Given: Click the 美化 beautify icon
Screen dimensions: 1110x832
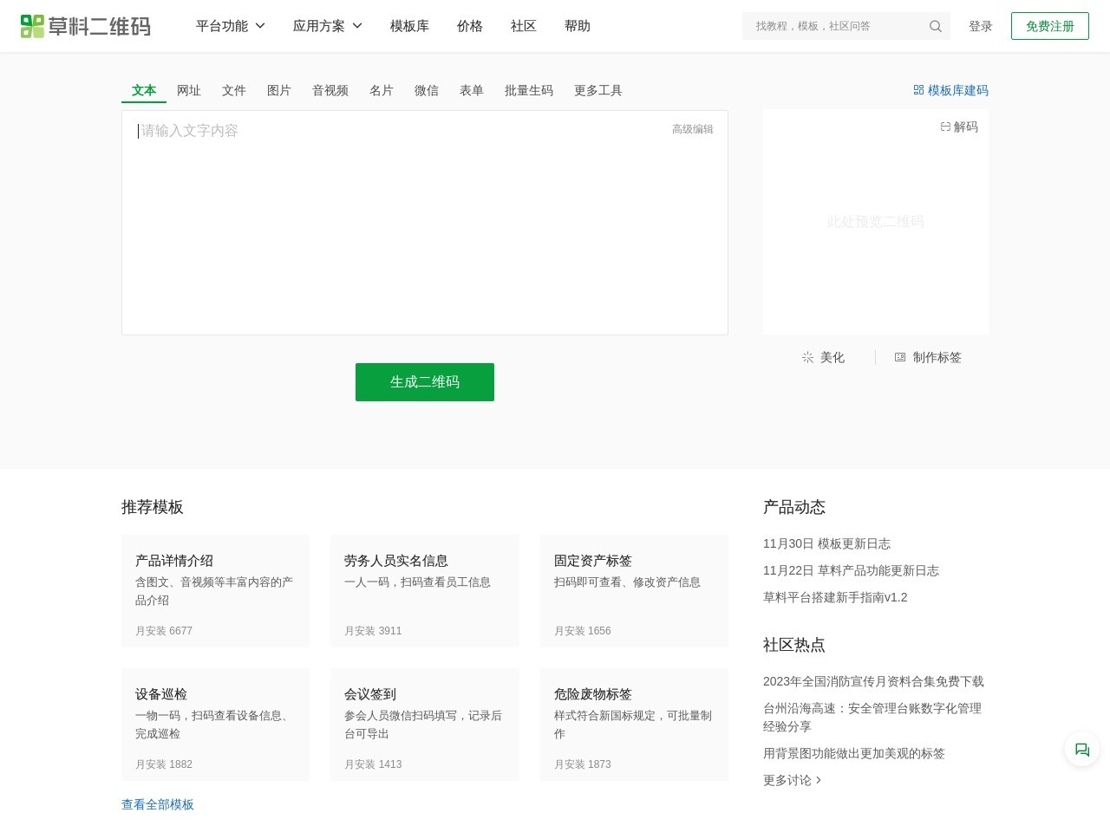Looking at the screenshot, I should 807,357.
